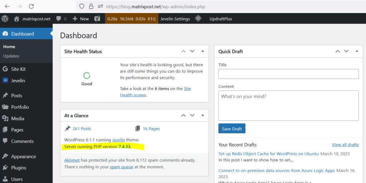Click the Quick Draft Title field

[288, 74]
